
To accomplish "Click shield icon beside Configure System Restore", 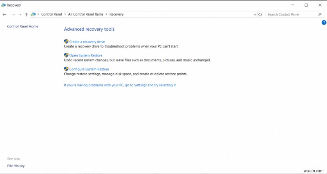I will (66, 69).
